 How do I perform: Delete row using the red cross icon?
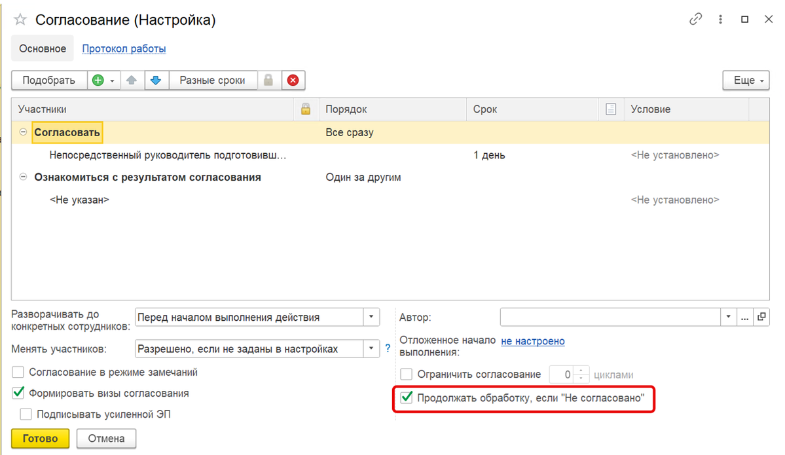pos(293,81)
